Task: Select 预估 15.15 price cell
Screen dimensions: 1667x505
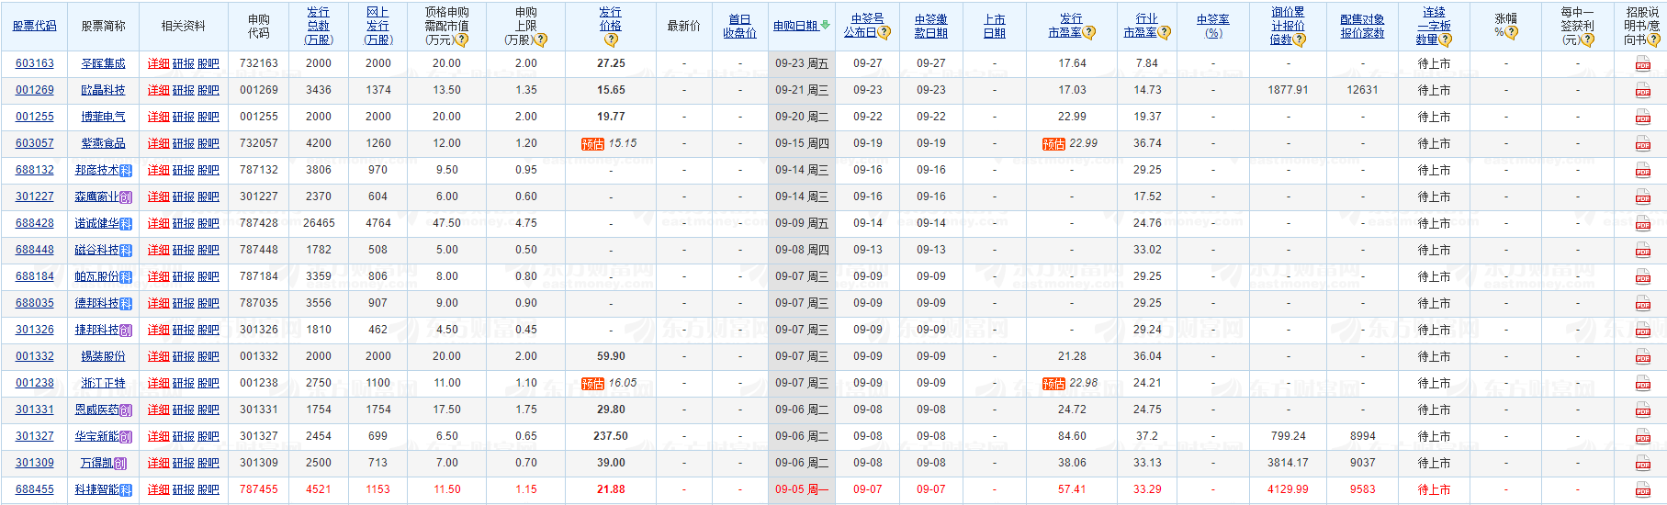Action: coord(609,143)
